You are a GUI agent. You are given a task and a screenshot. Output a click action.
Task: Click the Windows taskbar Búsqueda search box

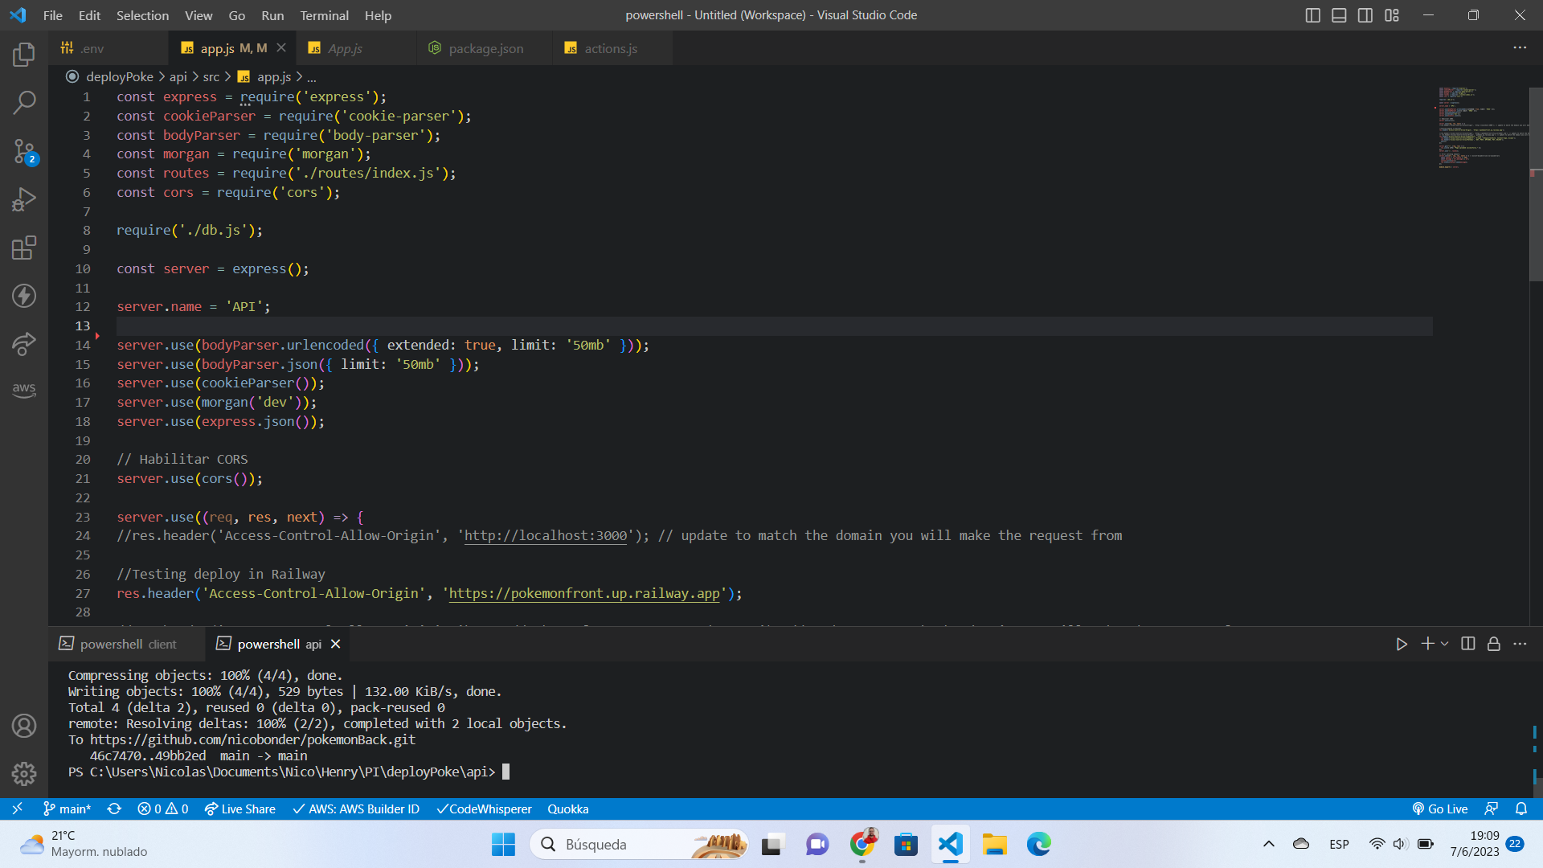point(640,844)
